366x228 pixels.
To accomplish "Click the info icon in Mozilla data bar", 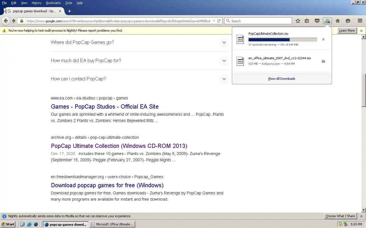I will tap(4, 216).
